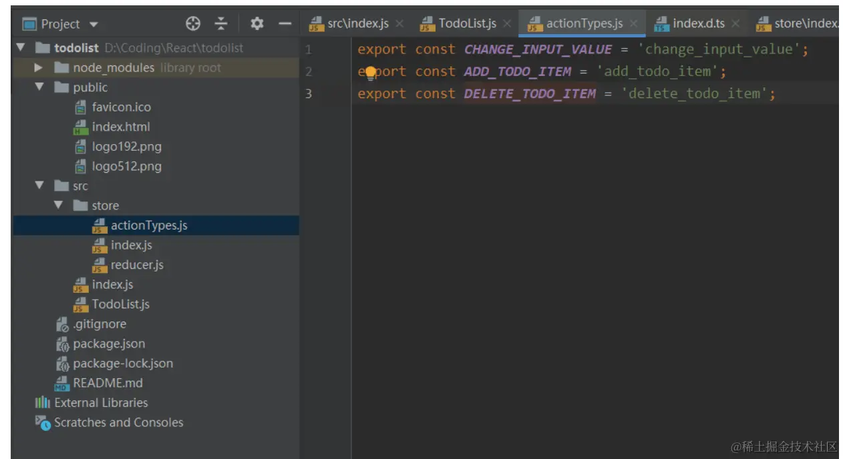Collapse the store folder arrow
Screen dimensions: 843x459
tap(59, 205)
